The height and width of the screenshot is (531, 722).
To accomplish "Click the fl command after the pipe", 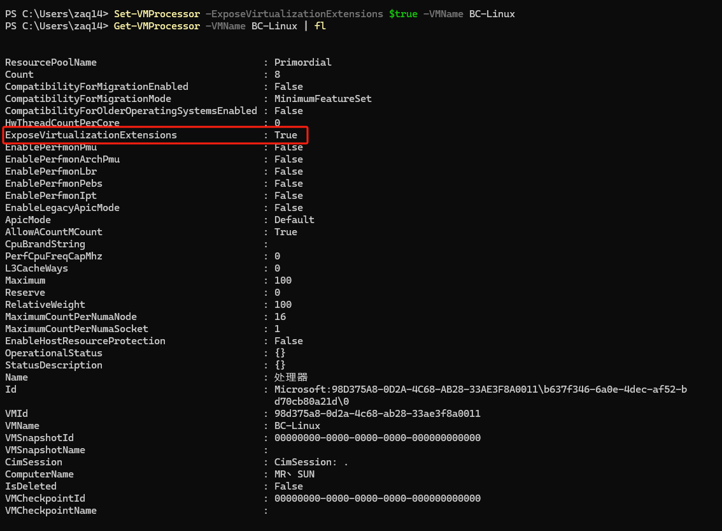I will click(x=320, y=26).
